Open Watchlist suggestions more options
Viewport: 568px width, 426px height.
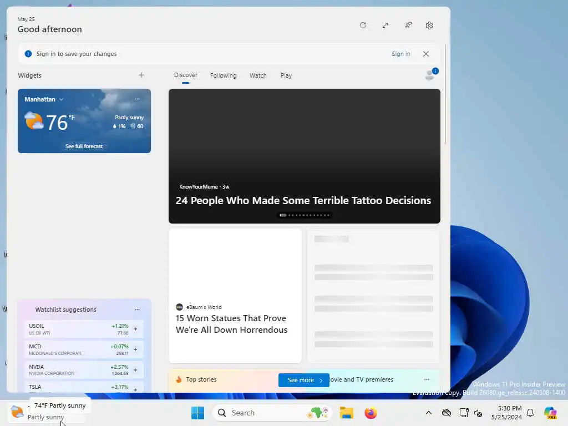tap(137, 310)
